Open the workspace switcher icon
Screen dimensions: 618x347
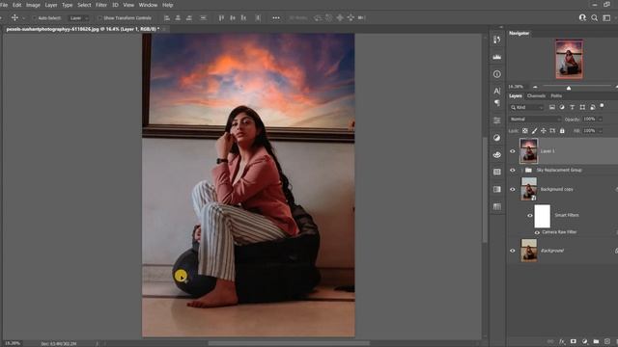tap(607, 17)
